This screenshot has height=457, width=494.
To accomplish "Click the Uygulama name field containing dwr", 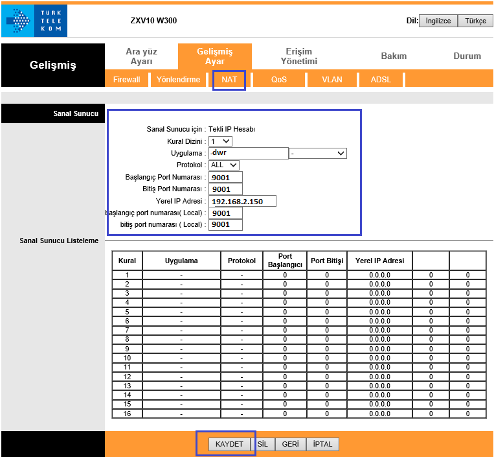I will [248, 153].
